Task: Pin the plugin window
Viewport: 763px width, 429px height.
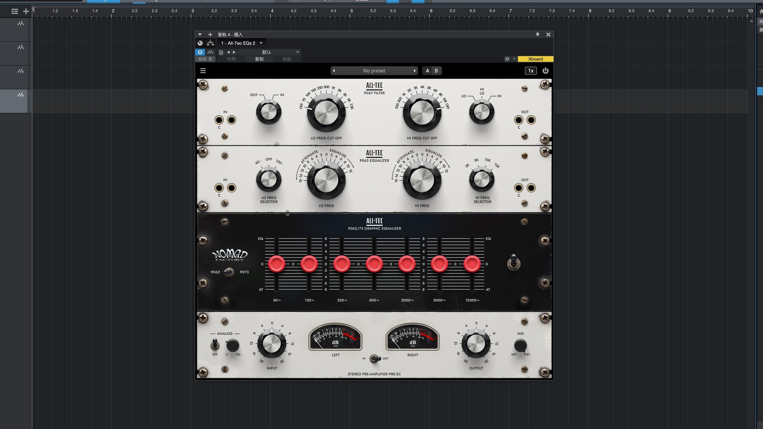Action: pyautogui.click(x=538, y=35)
